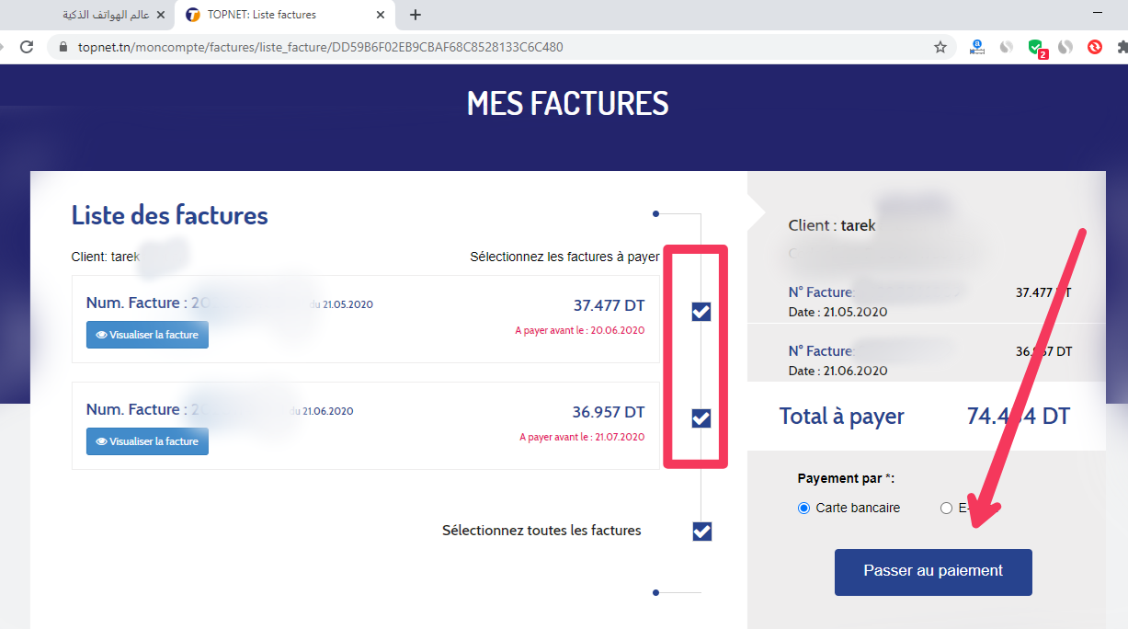Click the TOPNET favicon on the active tab

point(192,14)
